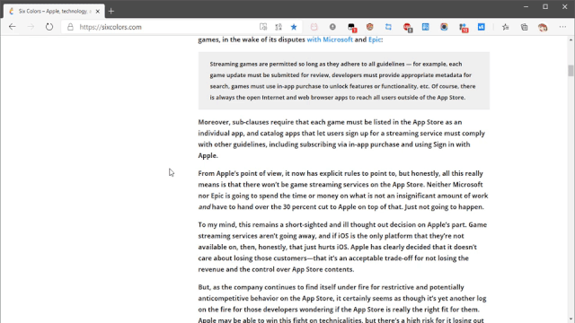Click the translate page icon
575x323 pixels.
point(279,27)
